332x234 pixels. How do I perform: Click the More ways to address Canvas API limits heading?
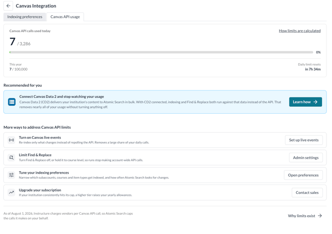pyautogui.click(x=37, y=128)
